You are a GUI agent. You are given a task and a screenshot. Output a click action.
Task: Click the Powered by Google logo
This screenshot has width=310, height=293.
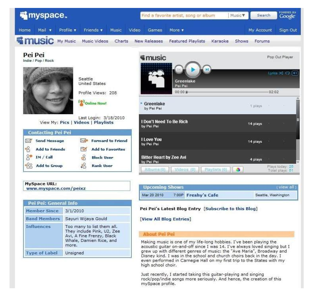coord(287,15)
